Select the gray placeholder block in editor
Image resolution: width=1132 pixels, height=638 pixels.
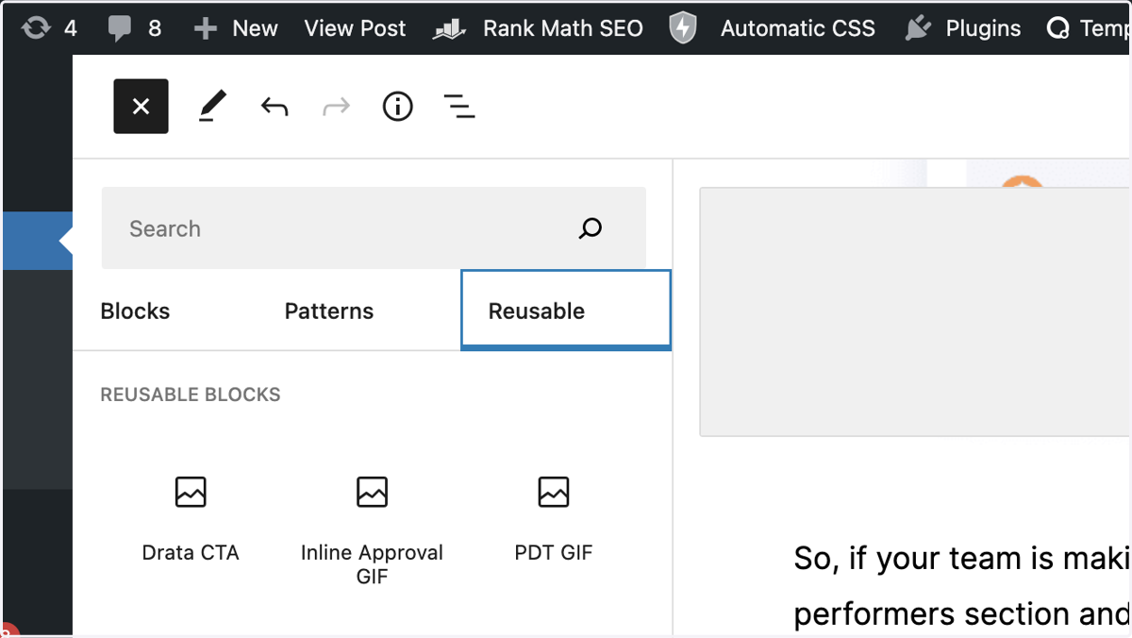click(x=915, y=311)
